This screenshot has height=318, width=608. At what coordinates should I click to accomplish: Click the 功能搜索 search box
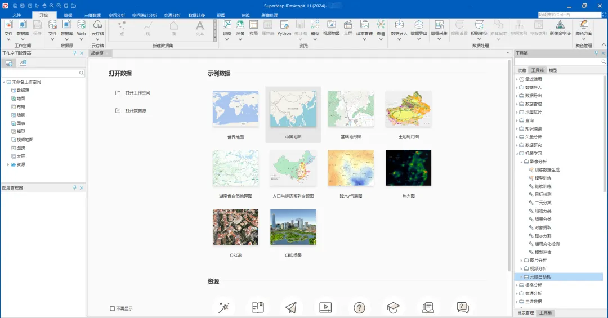569,15
